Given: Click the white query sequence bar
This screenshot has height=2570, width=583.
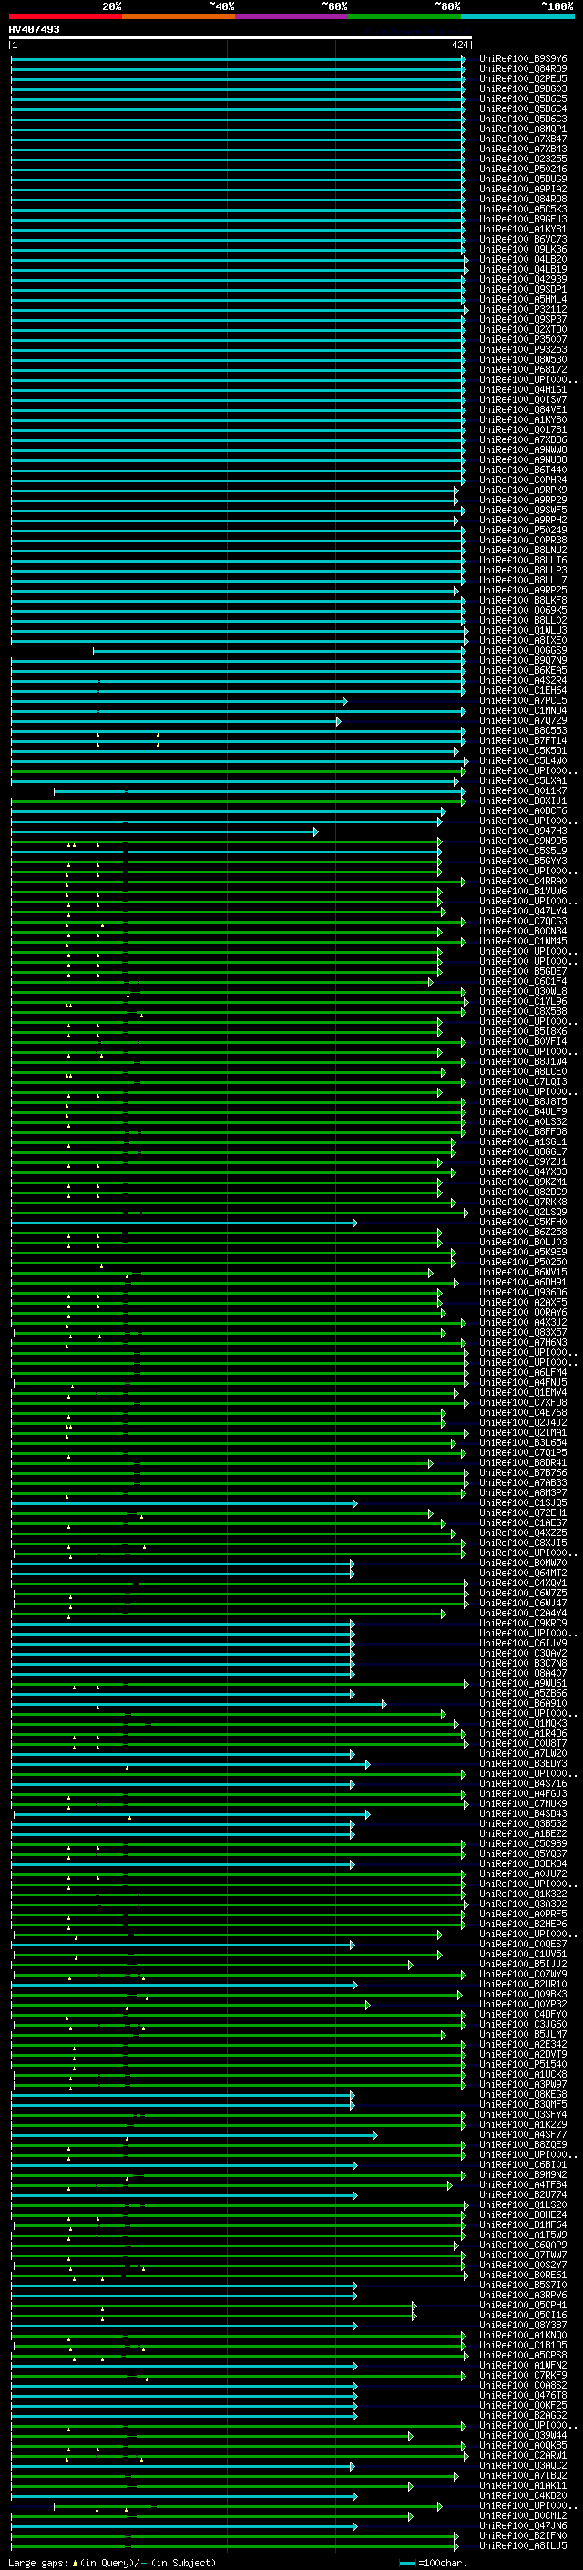Looking at the screenshot, I should [240, 38].
